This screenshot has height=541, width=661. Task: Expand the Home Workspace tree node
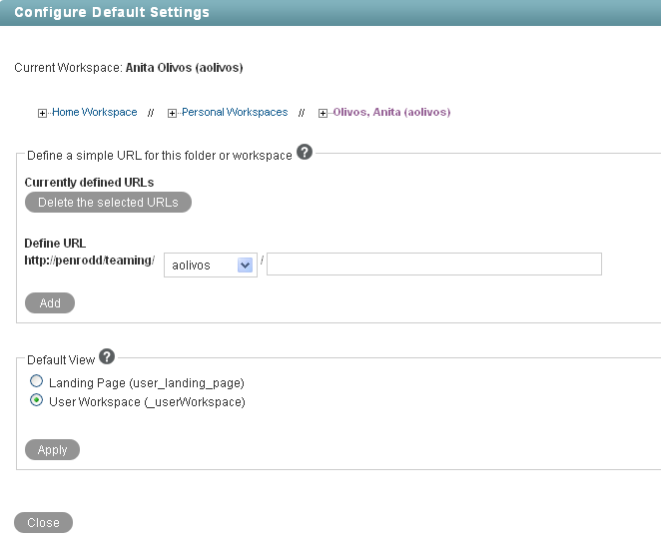[x=43, y=114]
